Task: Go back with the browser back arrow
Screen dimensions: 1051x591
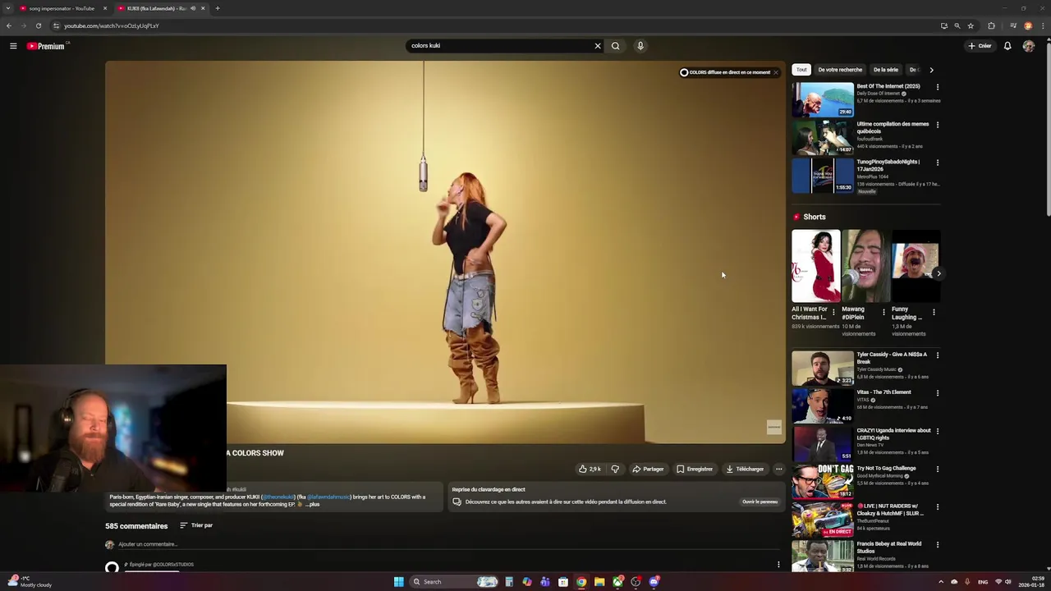Action: 9,25
